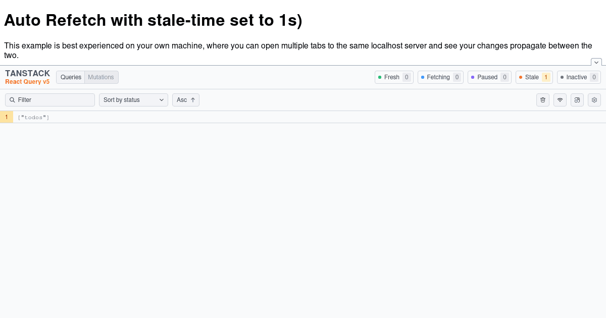Show Inactive queries filter
606x318 pixels.
point(576,77)
